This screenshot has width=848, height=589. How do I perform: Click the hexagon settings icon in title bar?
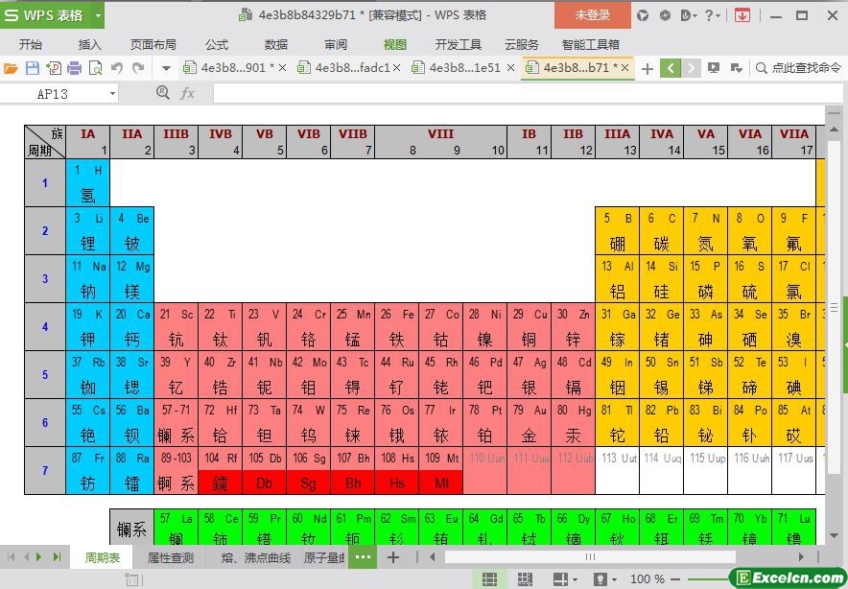click(665, 15)
